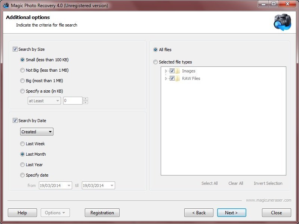Click the Help button

coord(22,213)
